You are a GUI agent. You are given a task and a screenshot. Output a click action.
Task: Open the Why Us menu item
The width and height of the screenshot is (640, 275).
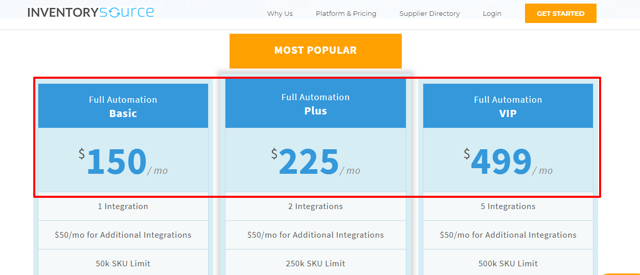click(x=280, y=14)
